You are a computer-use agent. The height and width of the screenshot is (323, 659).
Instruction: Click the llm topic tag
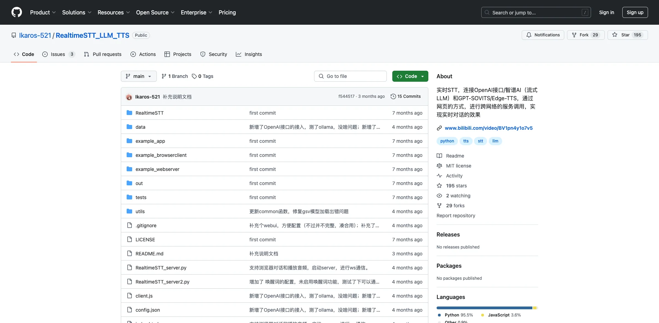point(495,141)
